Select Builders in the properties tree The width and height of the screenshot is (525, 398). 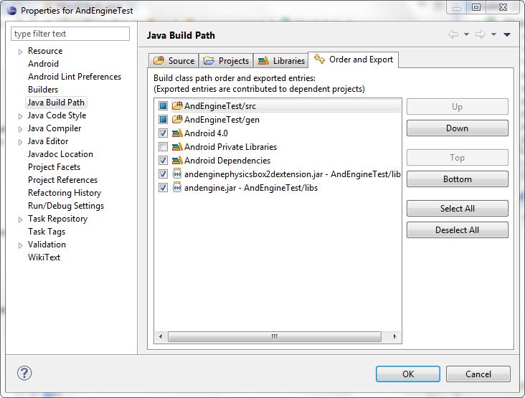coord(43,90)
